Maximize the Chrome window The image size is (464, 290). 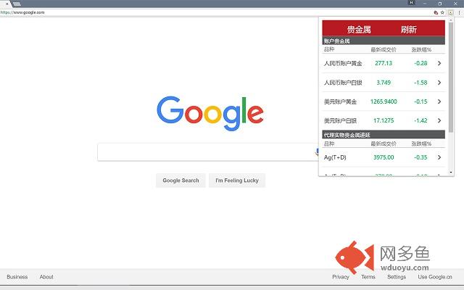point(440,4)
